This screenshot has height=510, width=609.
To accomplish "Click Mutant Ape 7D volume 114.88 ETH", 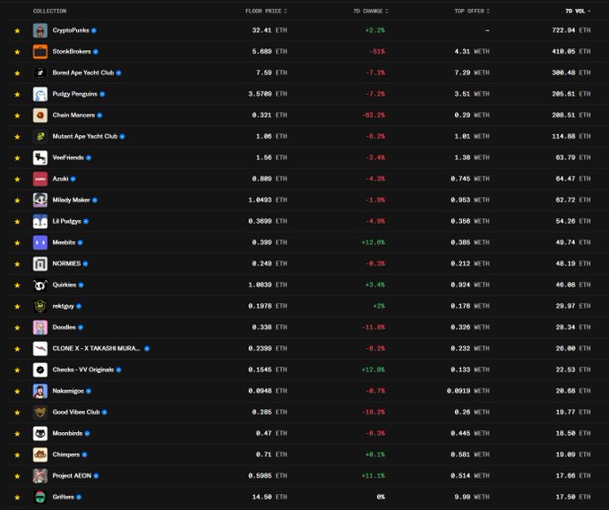I will coord(571,136).
